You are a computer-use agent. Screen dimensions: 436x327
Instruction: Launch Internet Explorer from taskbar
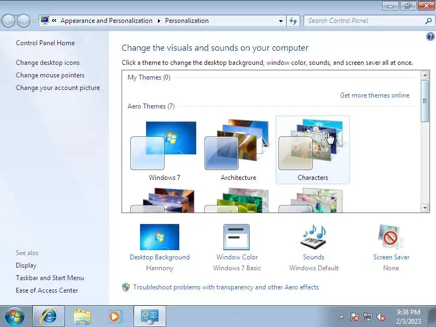click(x=49, y=316)
